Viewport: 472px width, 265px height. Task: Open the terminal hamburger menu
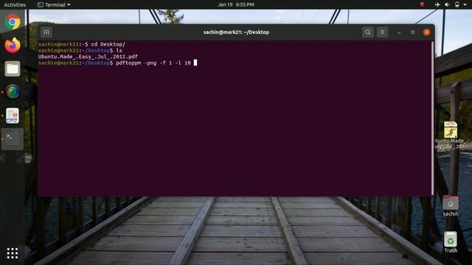[x=382, y=32]
